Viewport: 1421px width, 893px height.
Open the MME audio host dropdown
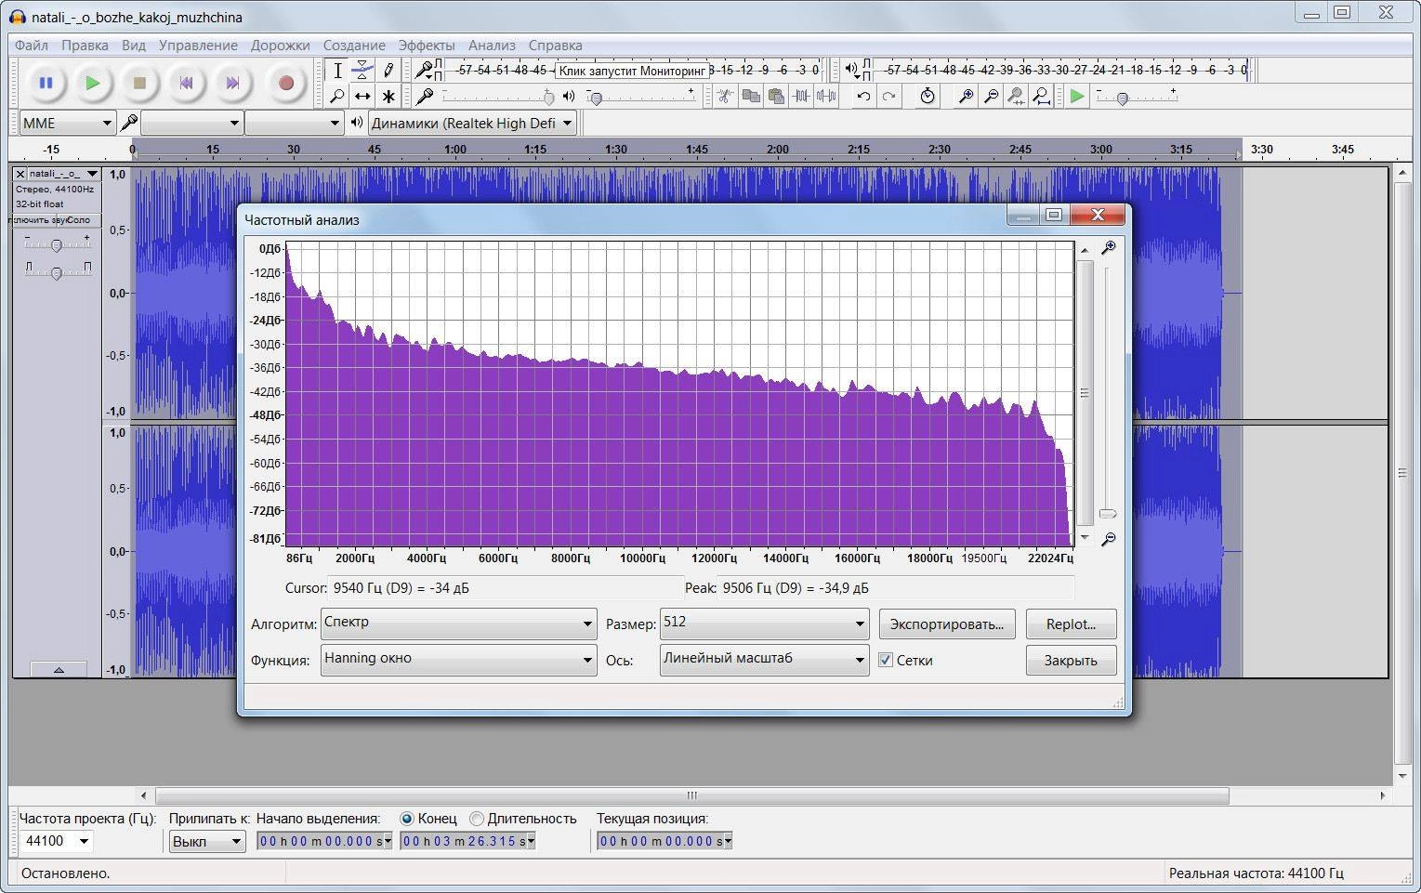[67, 123]
